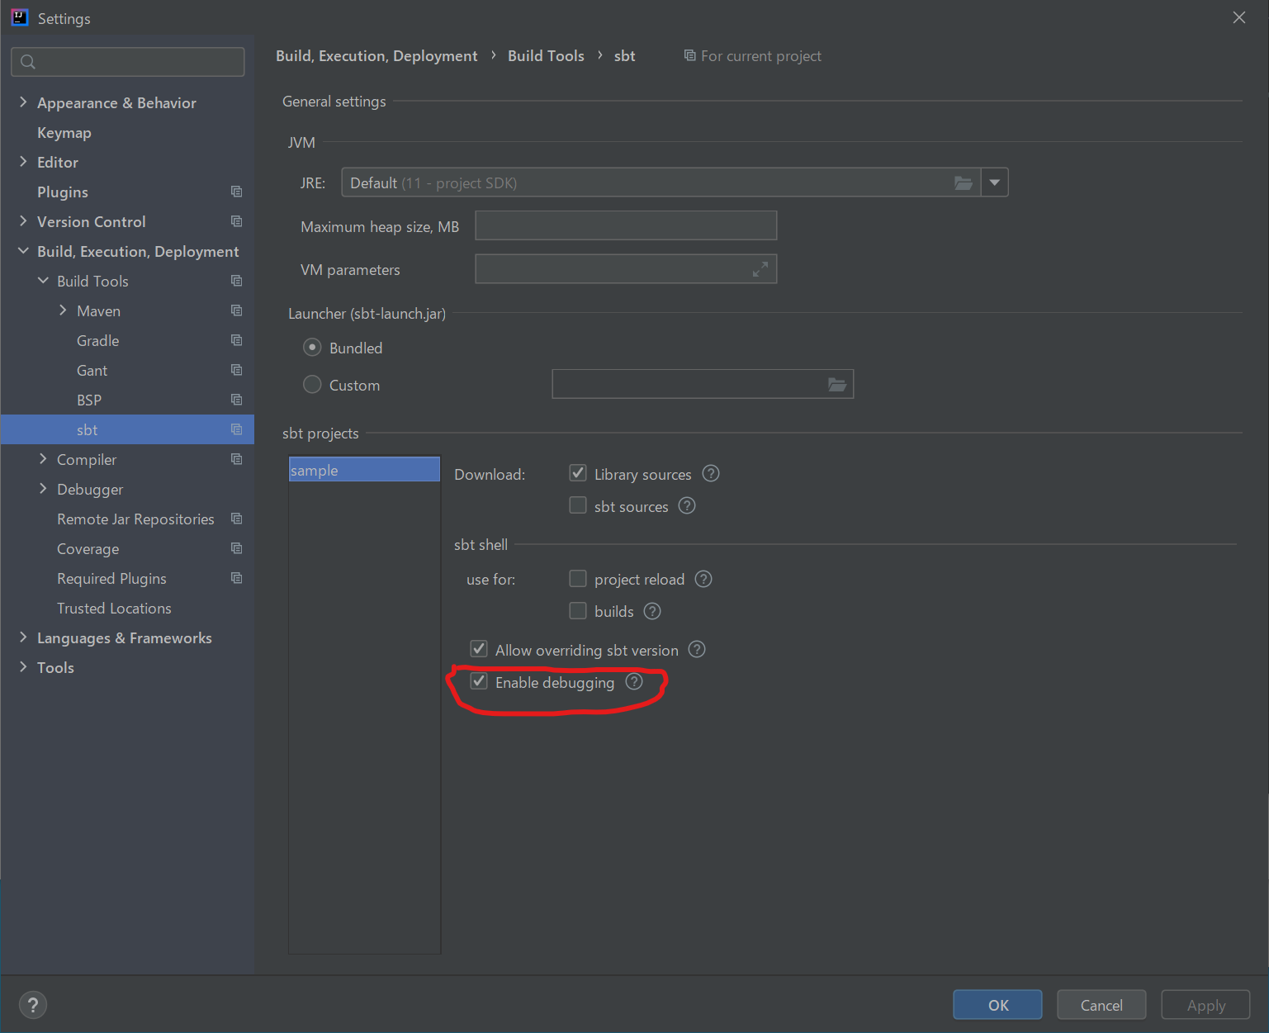This screenshot has width=1269, height=1033.
Task: Collapse Build, Execution, Deployment section
Action: pos(23,250)
